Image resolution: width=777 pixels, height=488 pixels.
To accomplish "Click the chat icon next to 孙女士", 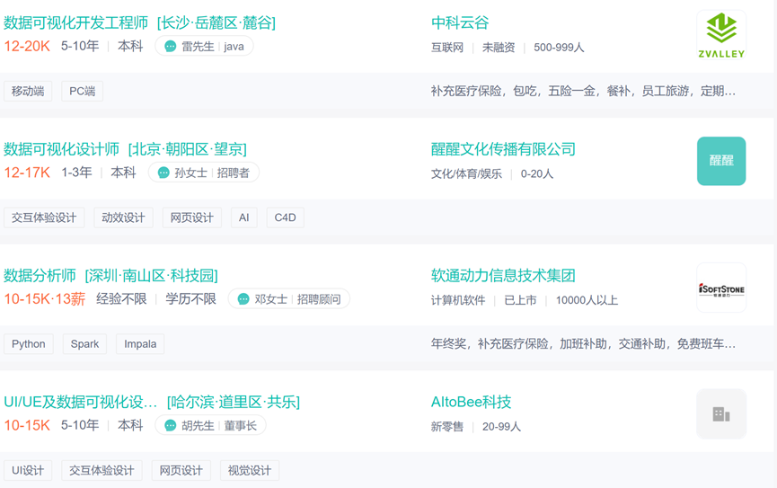I will 163,173.
